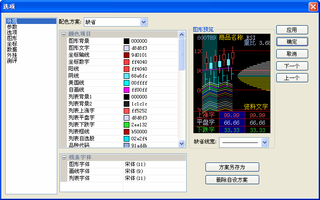Click the color list scrollbar down arrow
Screen dimensions: 320x200
click(181, 144)
